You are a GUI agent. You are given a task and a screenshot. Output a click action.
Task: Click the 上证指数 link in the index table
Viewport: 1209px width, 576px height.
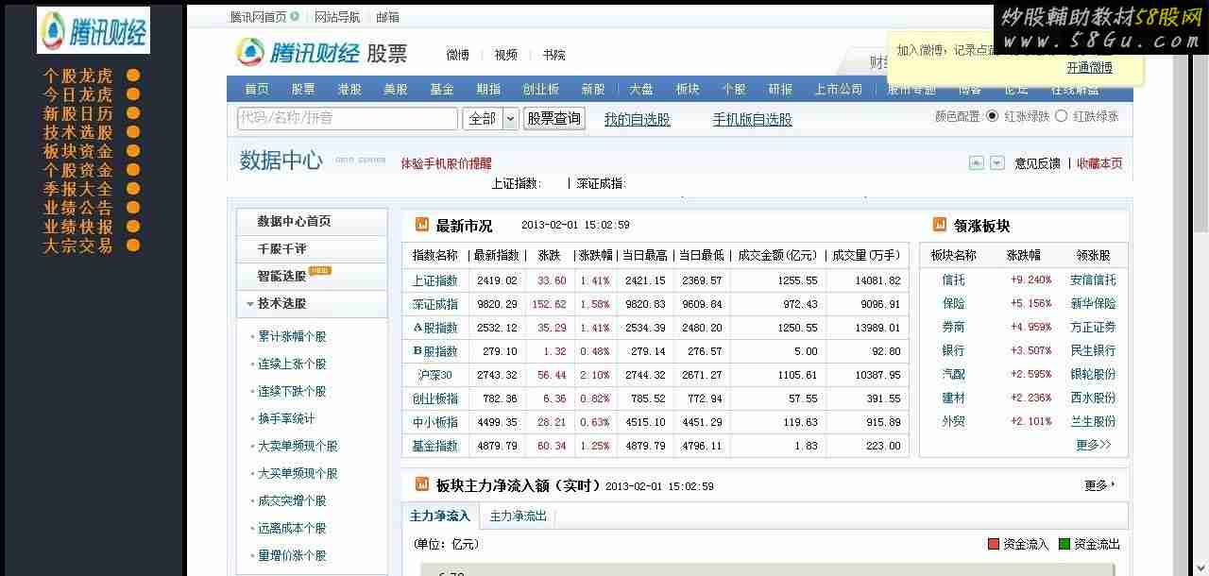point(435,280)
